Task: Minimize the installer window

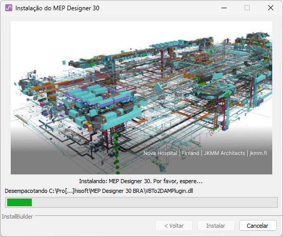Action: [224, 8]
